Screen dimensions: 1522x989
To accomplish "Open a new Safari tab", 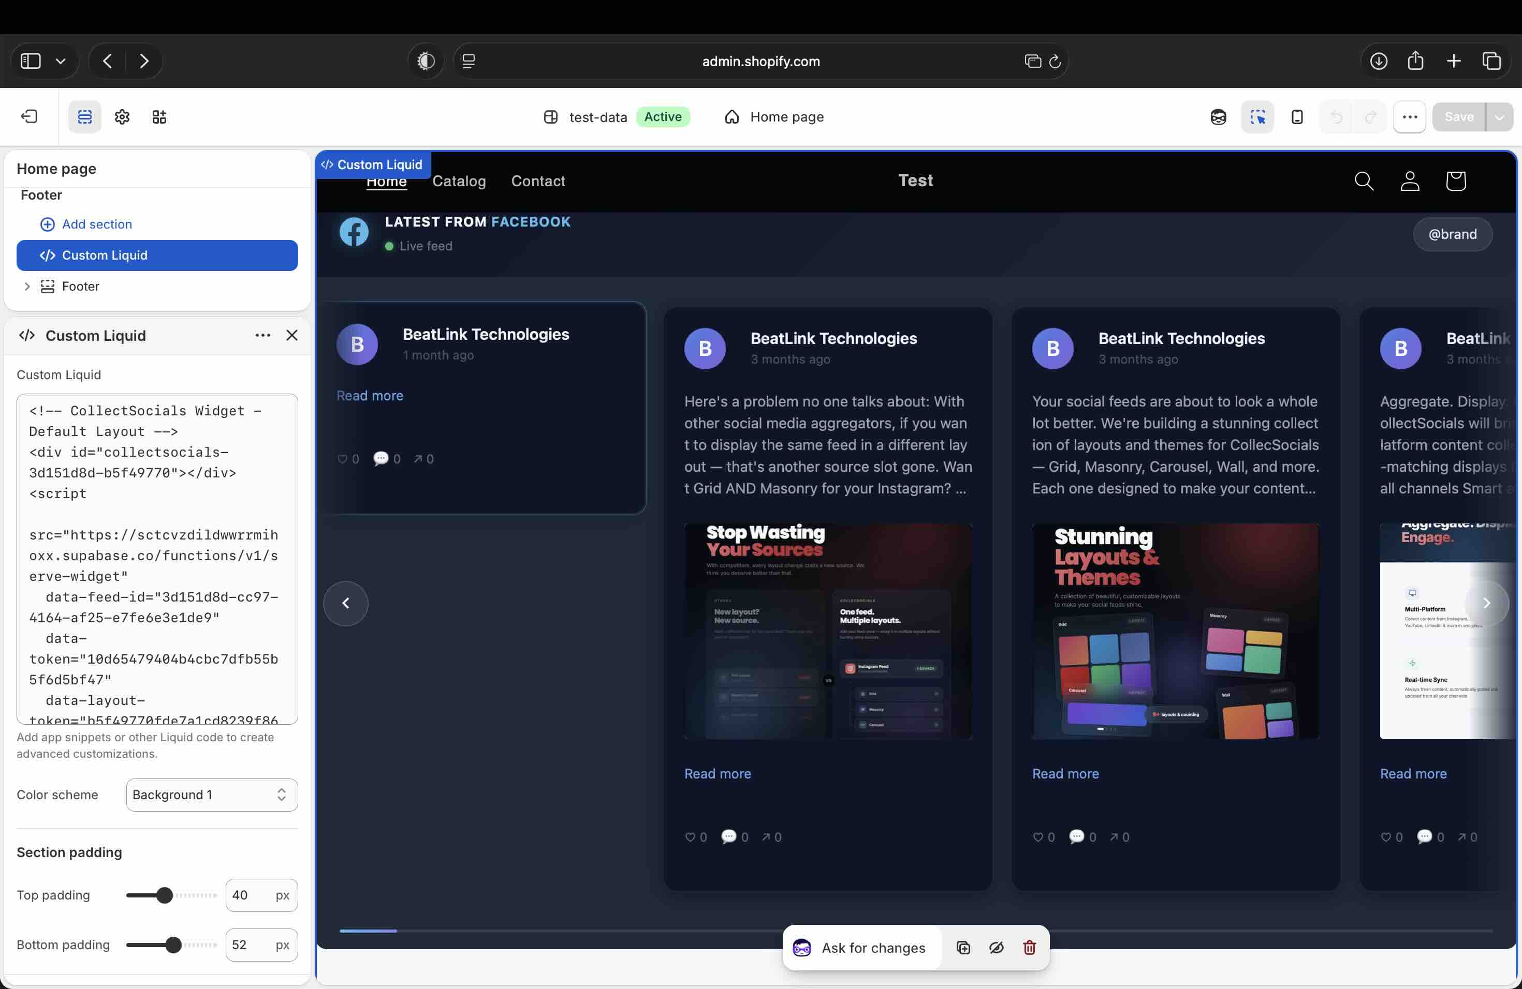I will pyautogui.click(x=1454, y=62).
